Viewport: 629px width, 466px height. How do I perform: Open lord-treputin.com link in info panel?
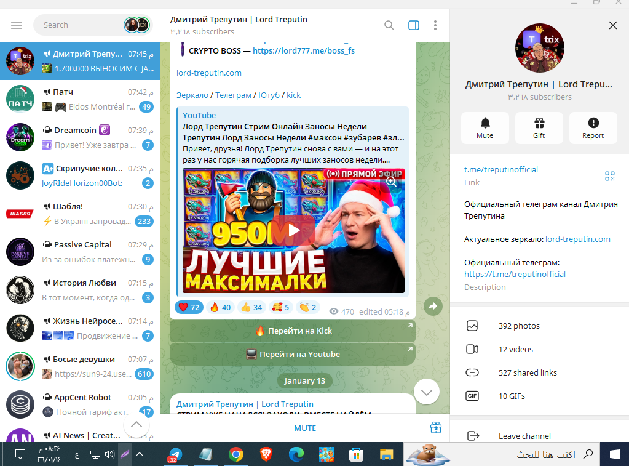pos(578,239)
